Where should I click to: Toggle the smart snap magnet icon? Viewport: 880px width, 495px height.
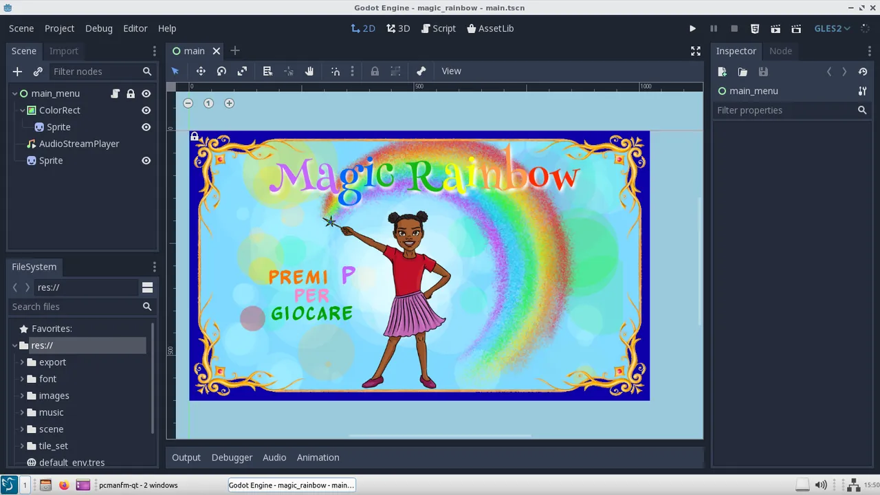[335, 71]
